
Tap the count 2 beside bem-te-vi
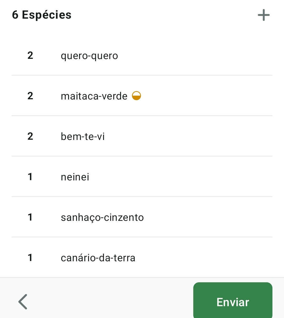[30, 136]
